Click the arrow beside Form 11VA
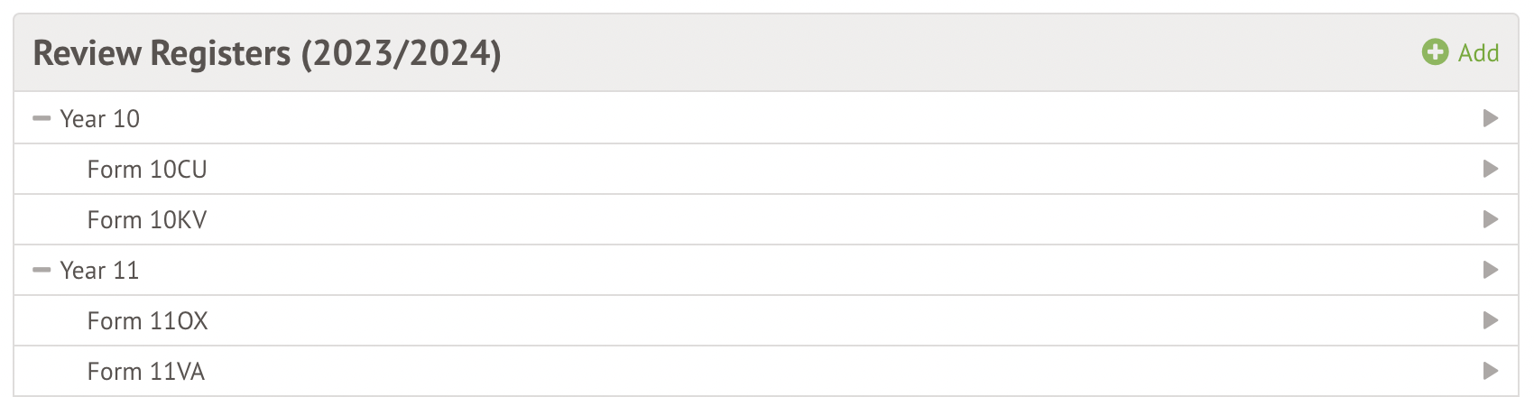1534x397 pixels. pos(1491,371)
